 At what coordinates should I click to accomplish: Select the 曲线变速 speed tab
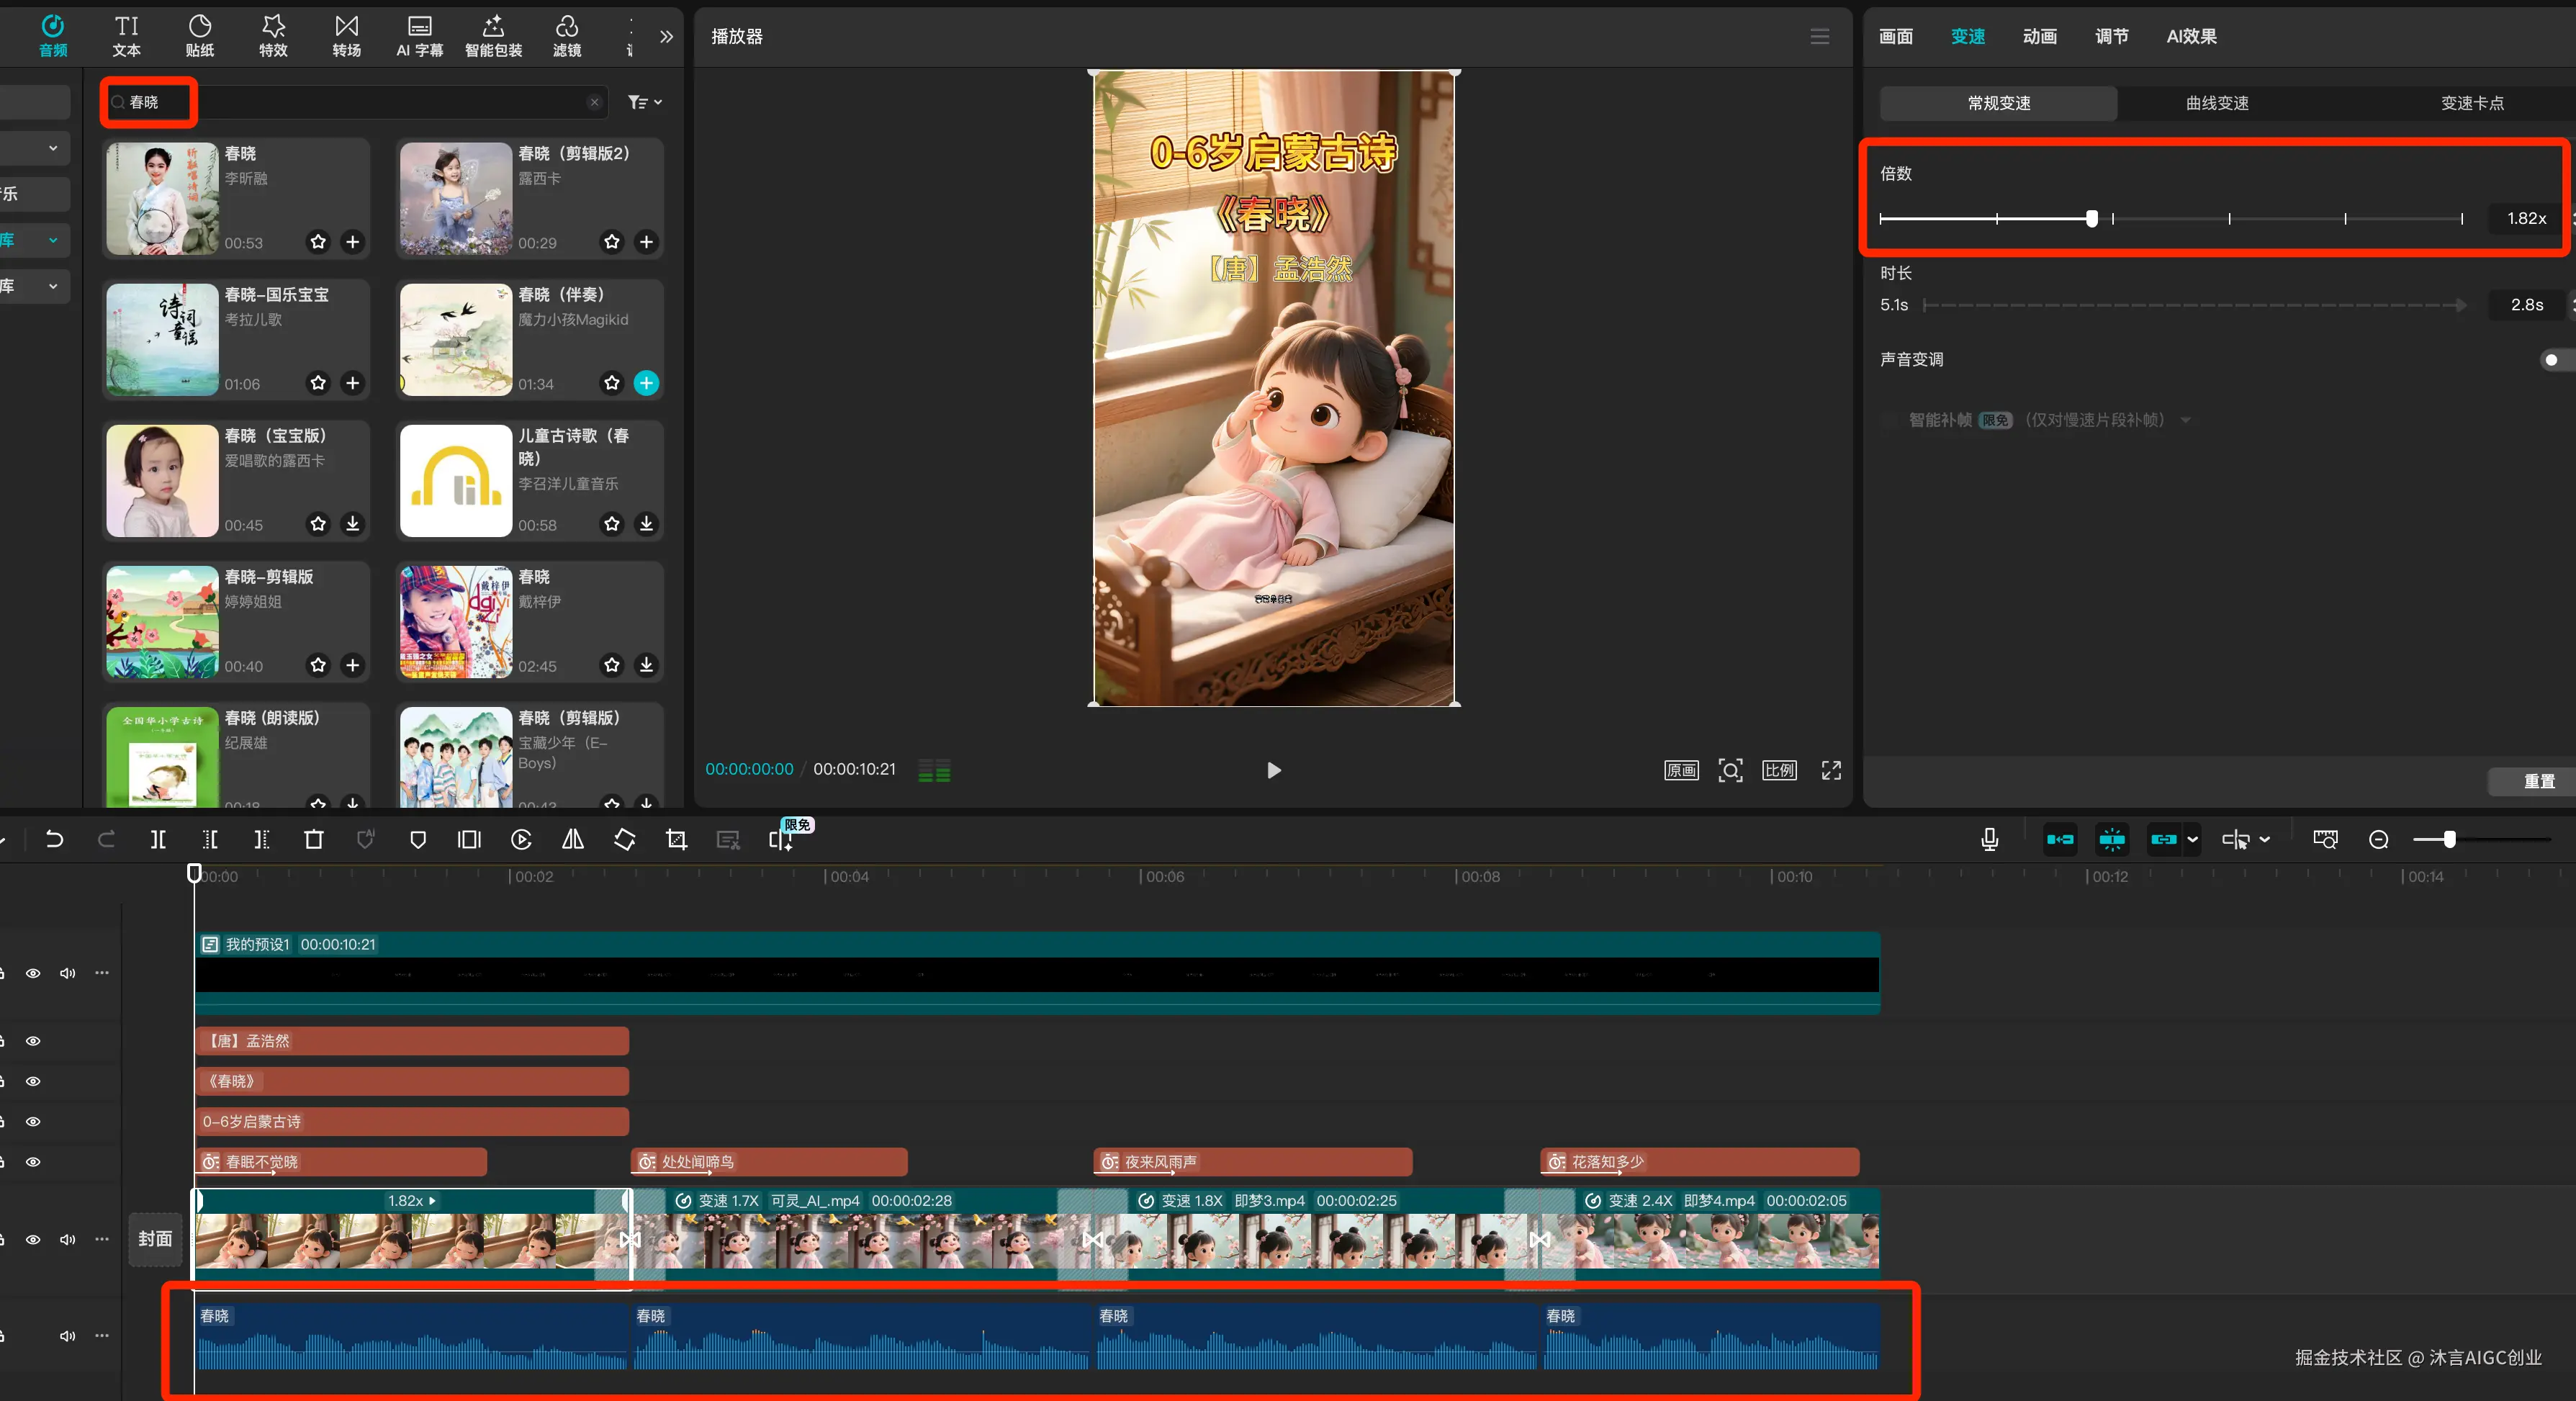(2216, 103)
